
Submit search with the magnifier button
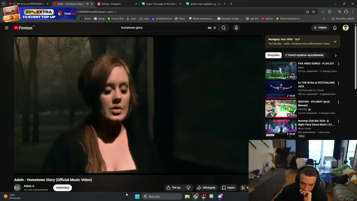(x=224, y=28)
